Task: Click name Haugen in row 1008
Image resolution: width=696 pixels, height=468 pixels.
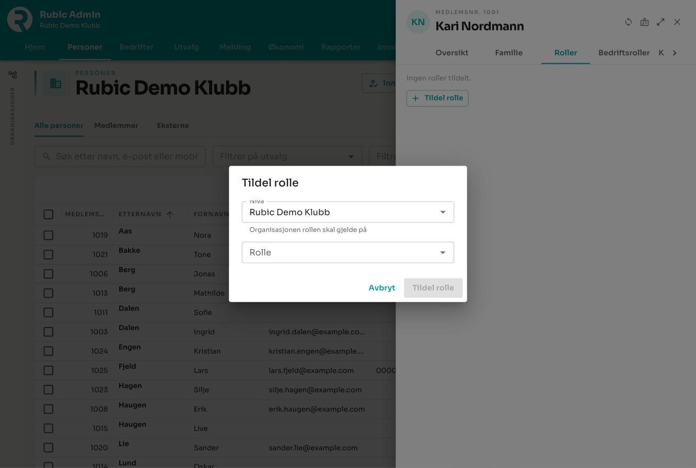Action: tap(132, 405)
